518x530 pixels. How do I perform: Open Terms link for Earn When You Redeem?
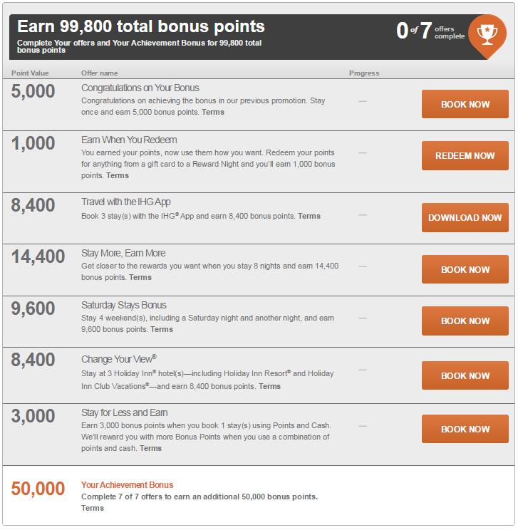pyautogui.click(x=118, y=176)
